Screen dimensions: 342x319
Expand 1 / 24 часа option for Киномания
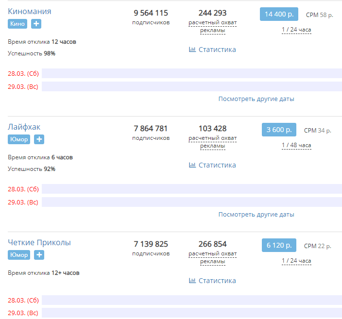click(296, 30)
